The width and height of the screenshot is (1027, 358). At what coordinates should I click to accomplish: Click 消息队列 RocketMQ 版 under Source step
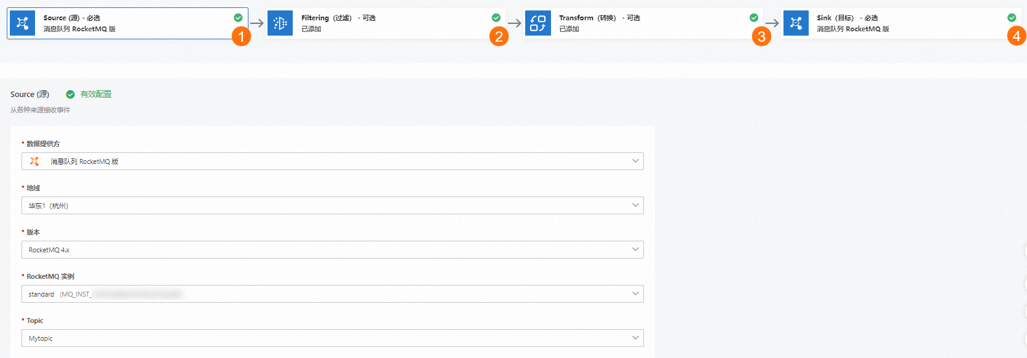[x=79, y=29]
